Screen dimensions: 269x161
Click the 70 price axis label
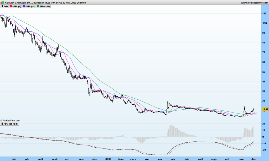[x=263, y=52]
